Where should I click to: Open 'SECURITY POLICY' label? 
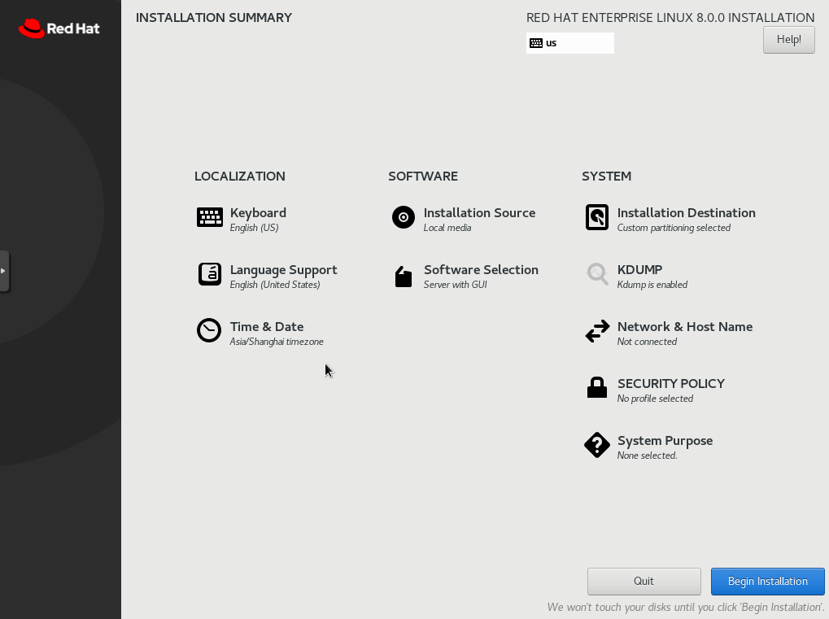point(671,384)
